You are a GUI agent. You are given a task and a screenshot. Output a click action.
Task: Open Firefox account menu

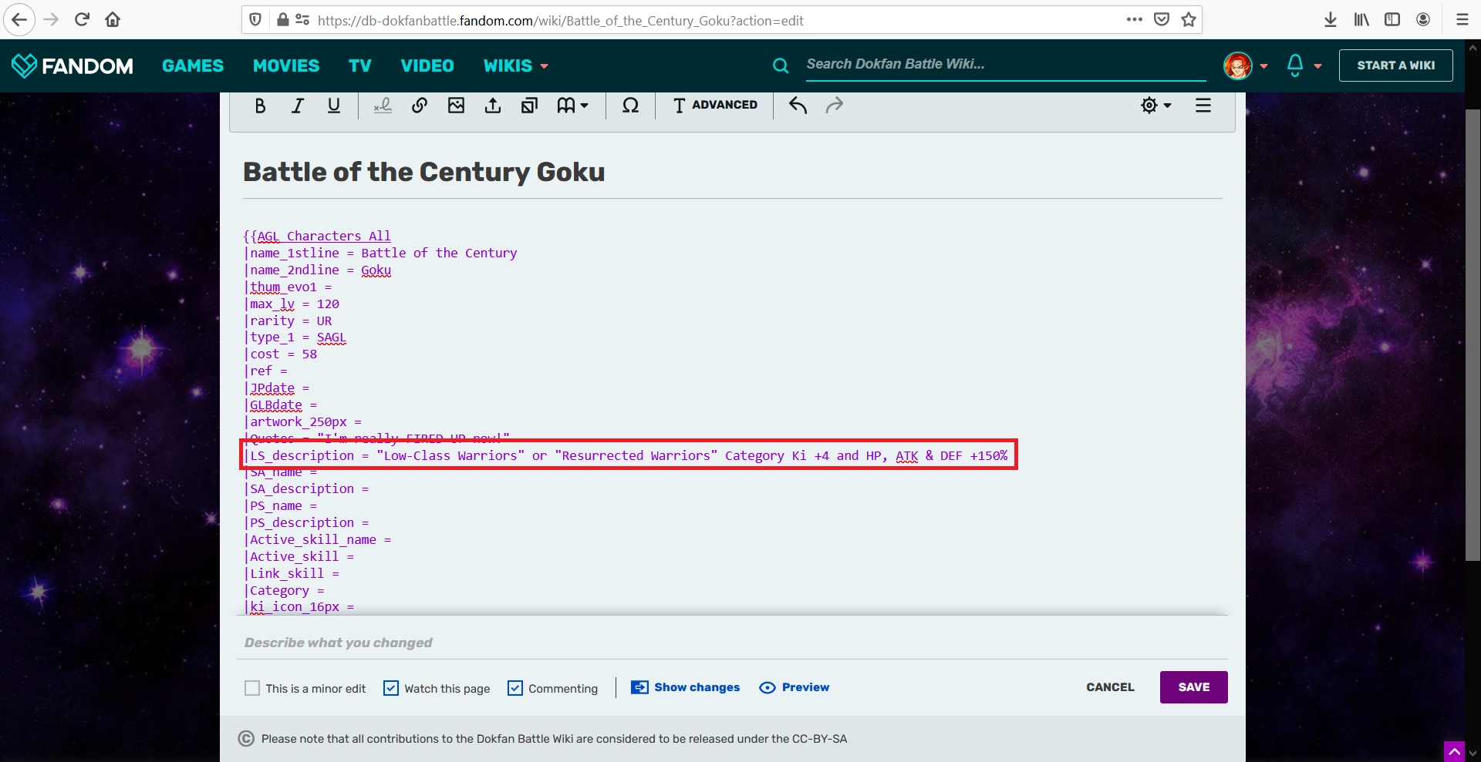(x=1423, y=20)
